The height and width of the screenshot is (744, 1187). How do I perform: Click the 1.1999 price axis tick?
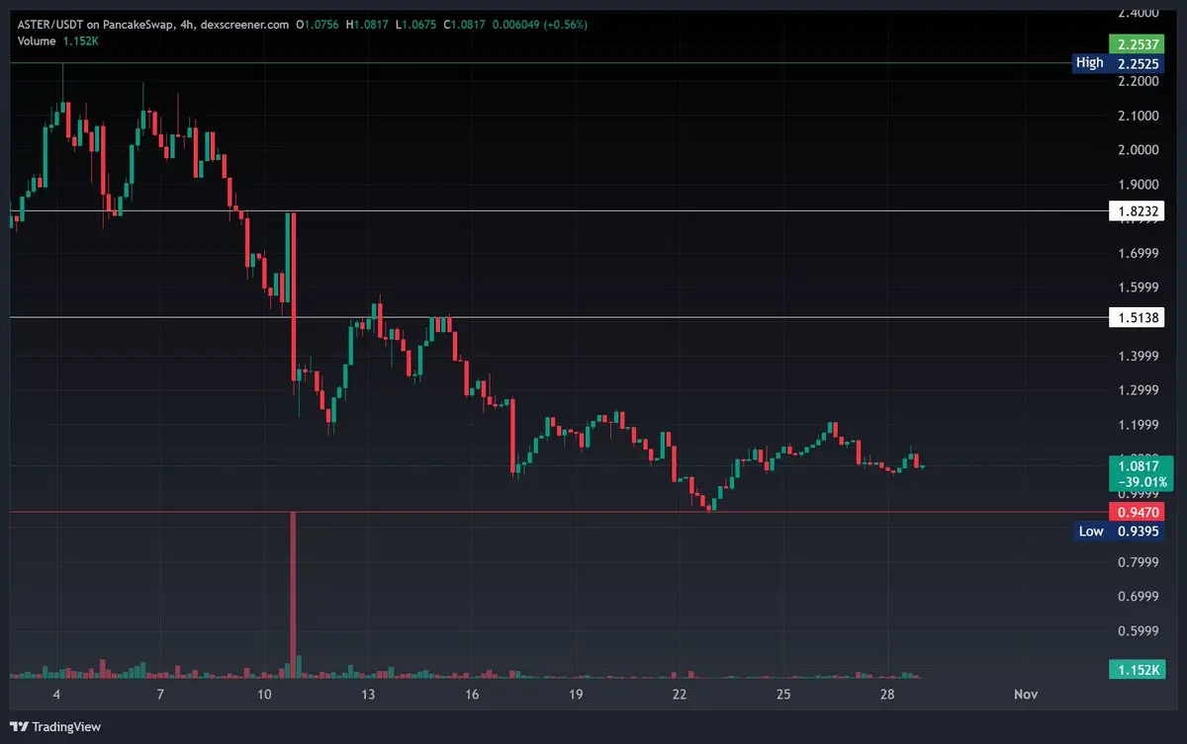pos(1138,425)
